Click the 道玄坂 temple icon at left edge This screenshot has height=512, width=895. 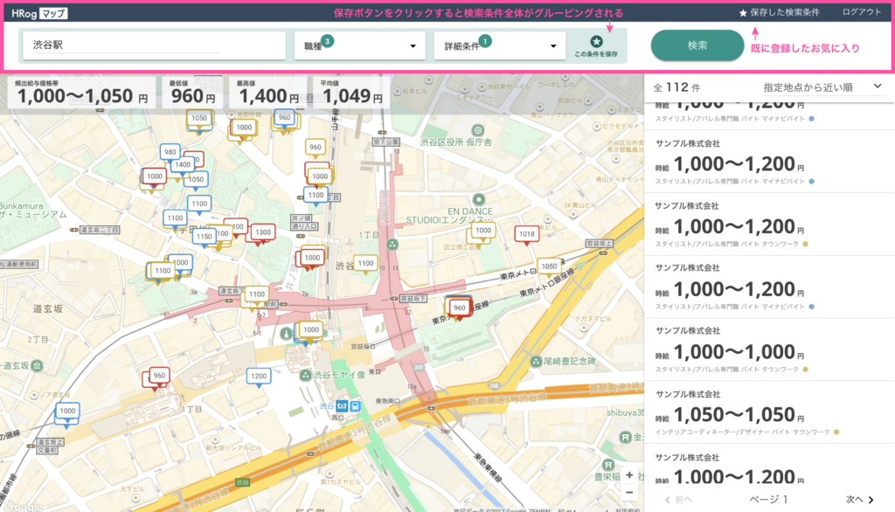coord(37,365)
